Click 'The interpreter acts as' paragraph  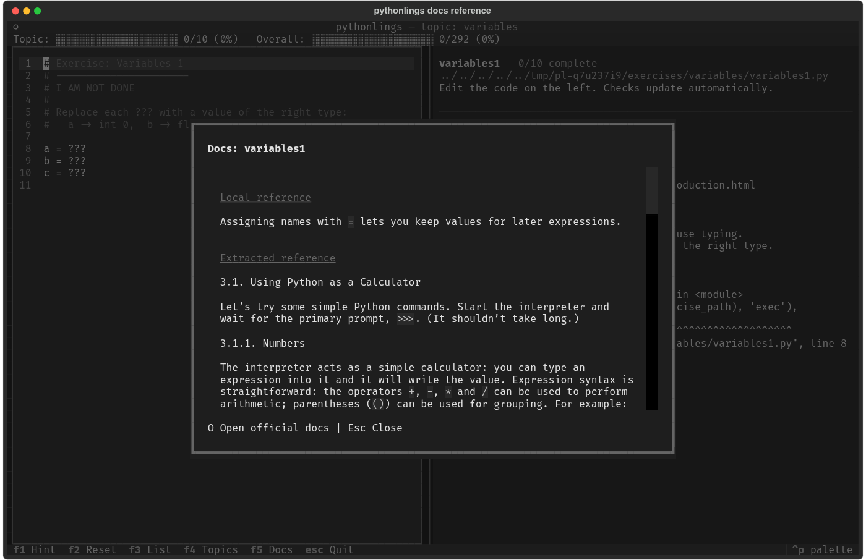427,385
